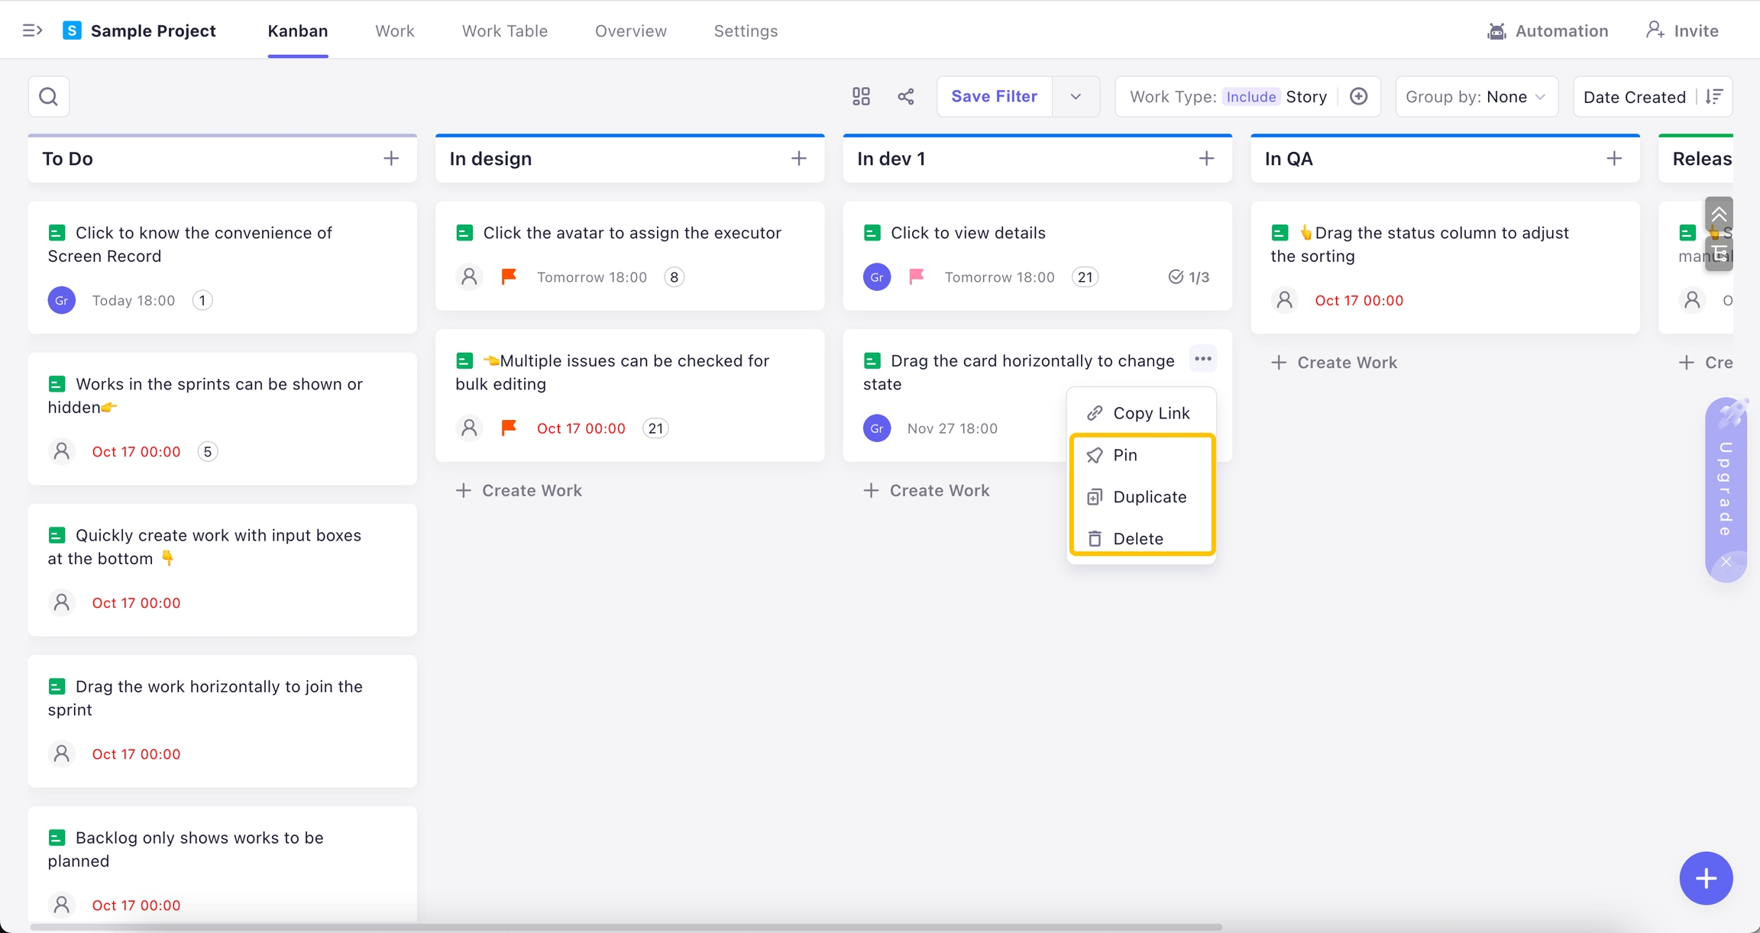Open the Group by: None dropdown

(1476, 97)
